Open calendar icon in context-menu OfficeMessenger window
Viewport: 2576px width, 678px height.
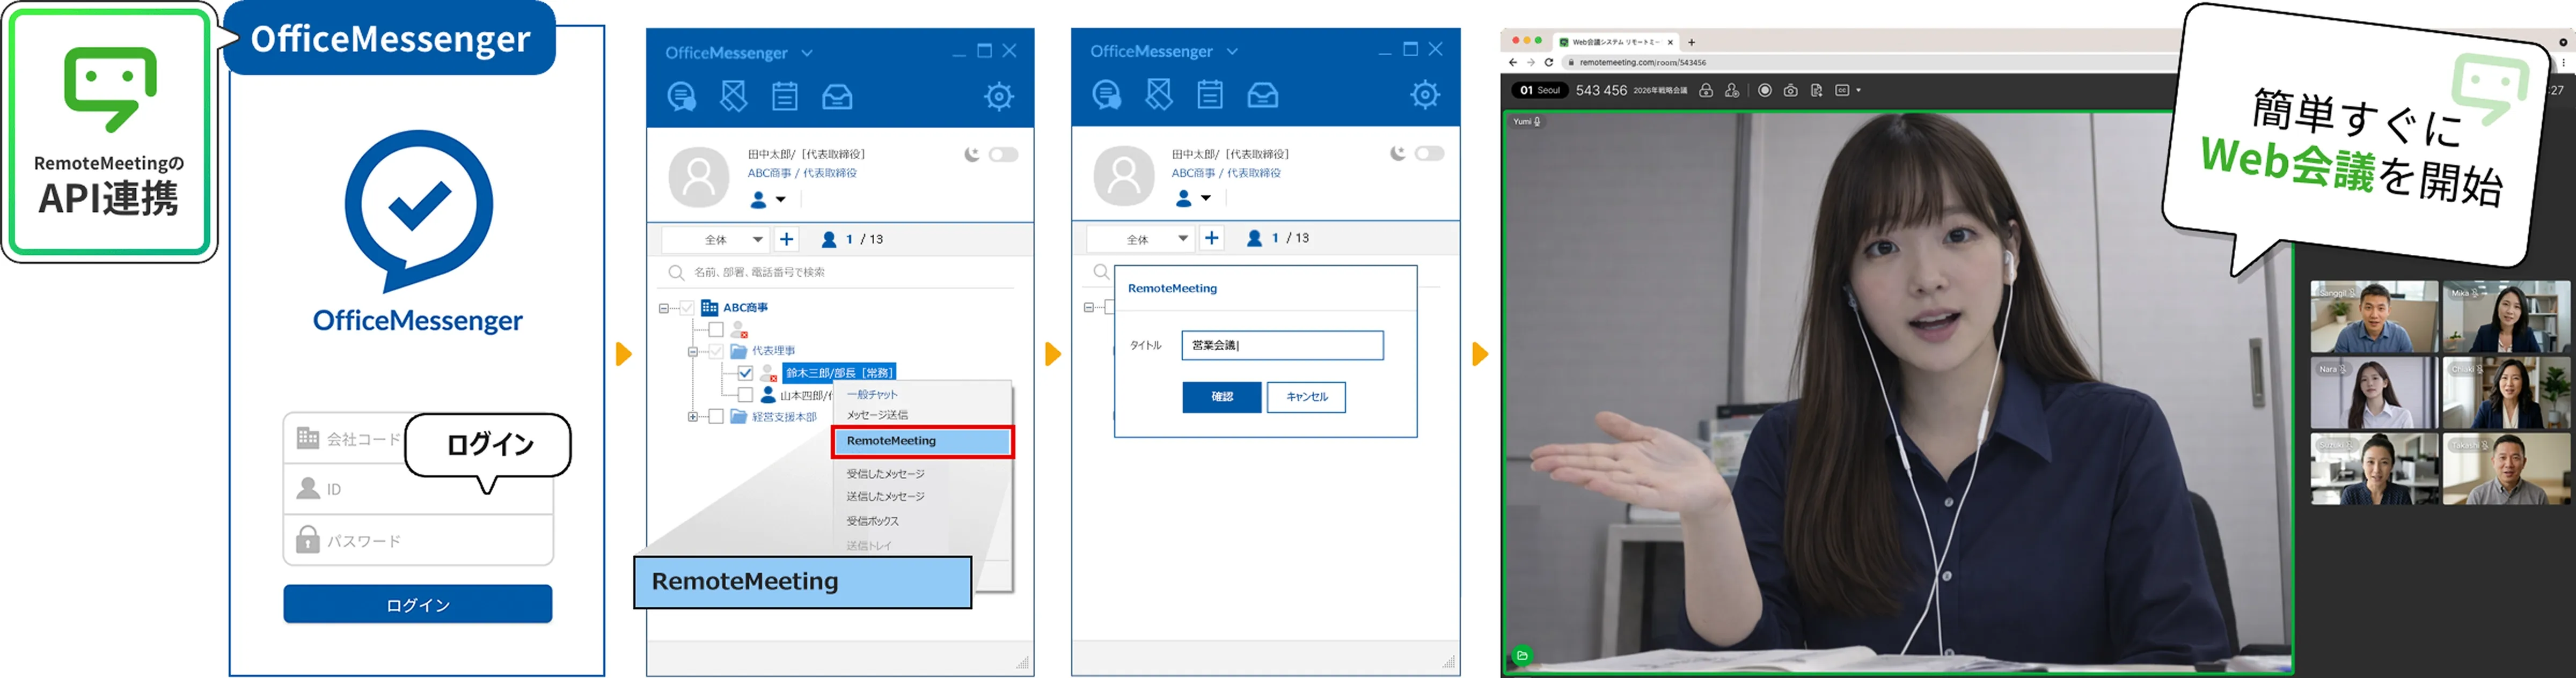click(785, 97)
